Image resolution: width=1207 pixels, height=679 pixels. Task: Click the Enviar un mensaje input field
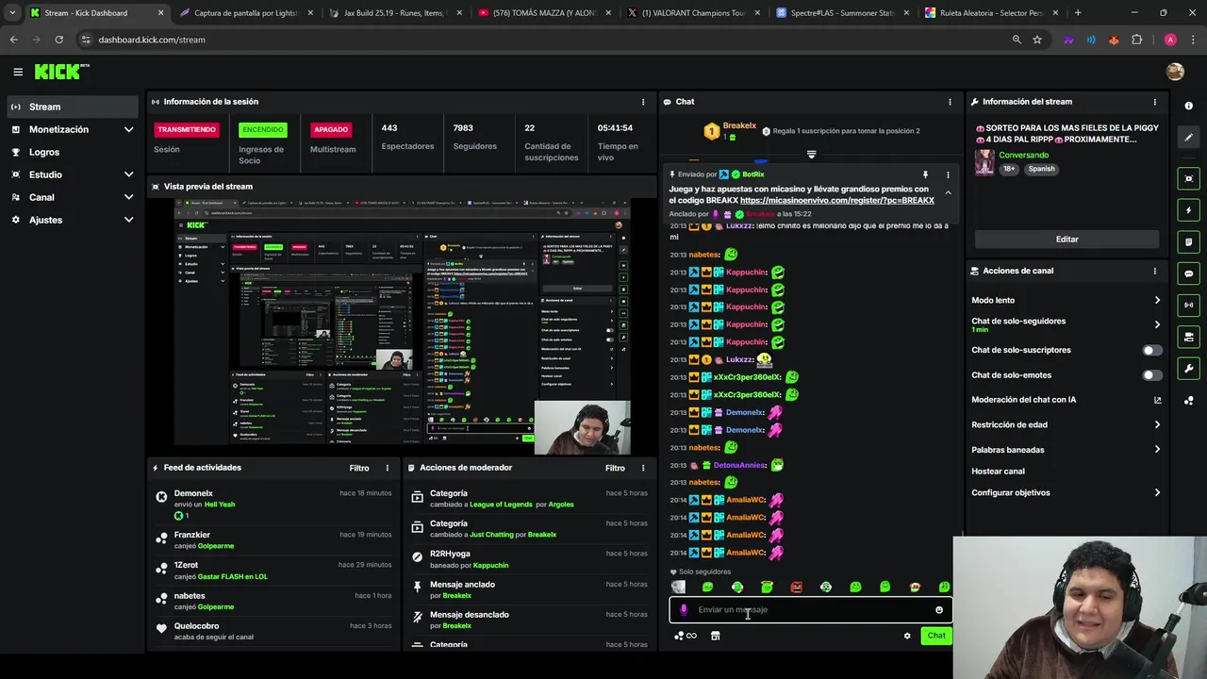click(811, 610)
